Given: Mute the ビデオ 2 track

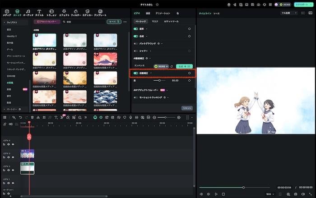Looking at the screenshot, I should [x=9, y=170].
